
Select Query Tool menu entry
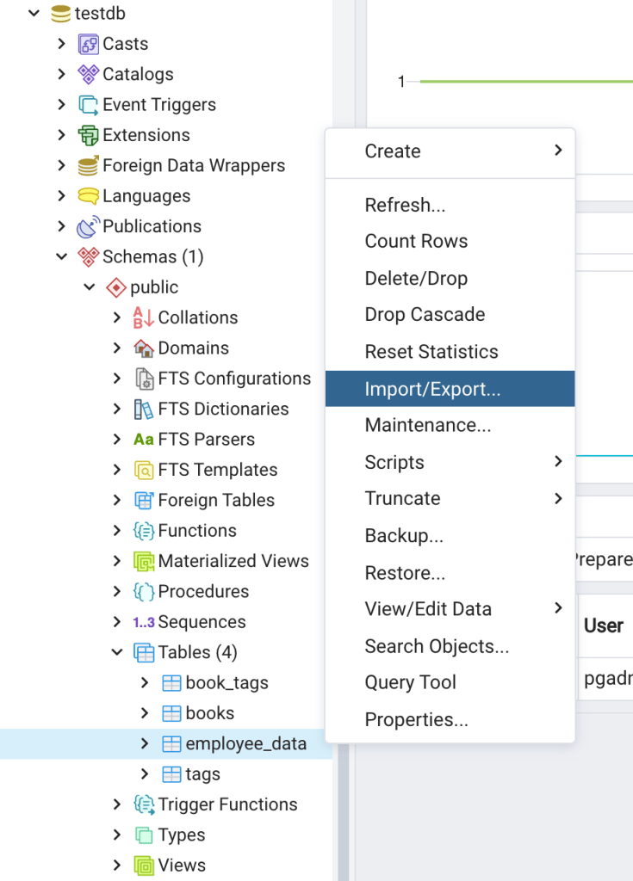(411, 683)
